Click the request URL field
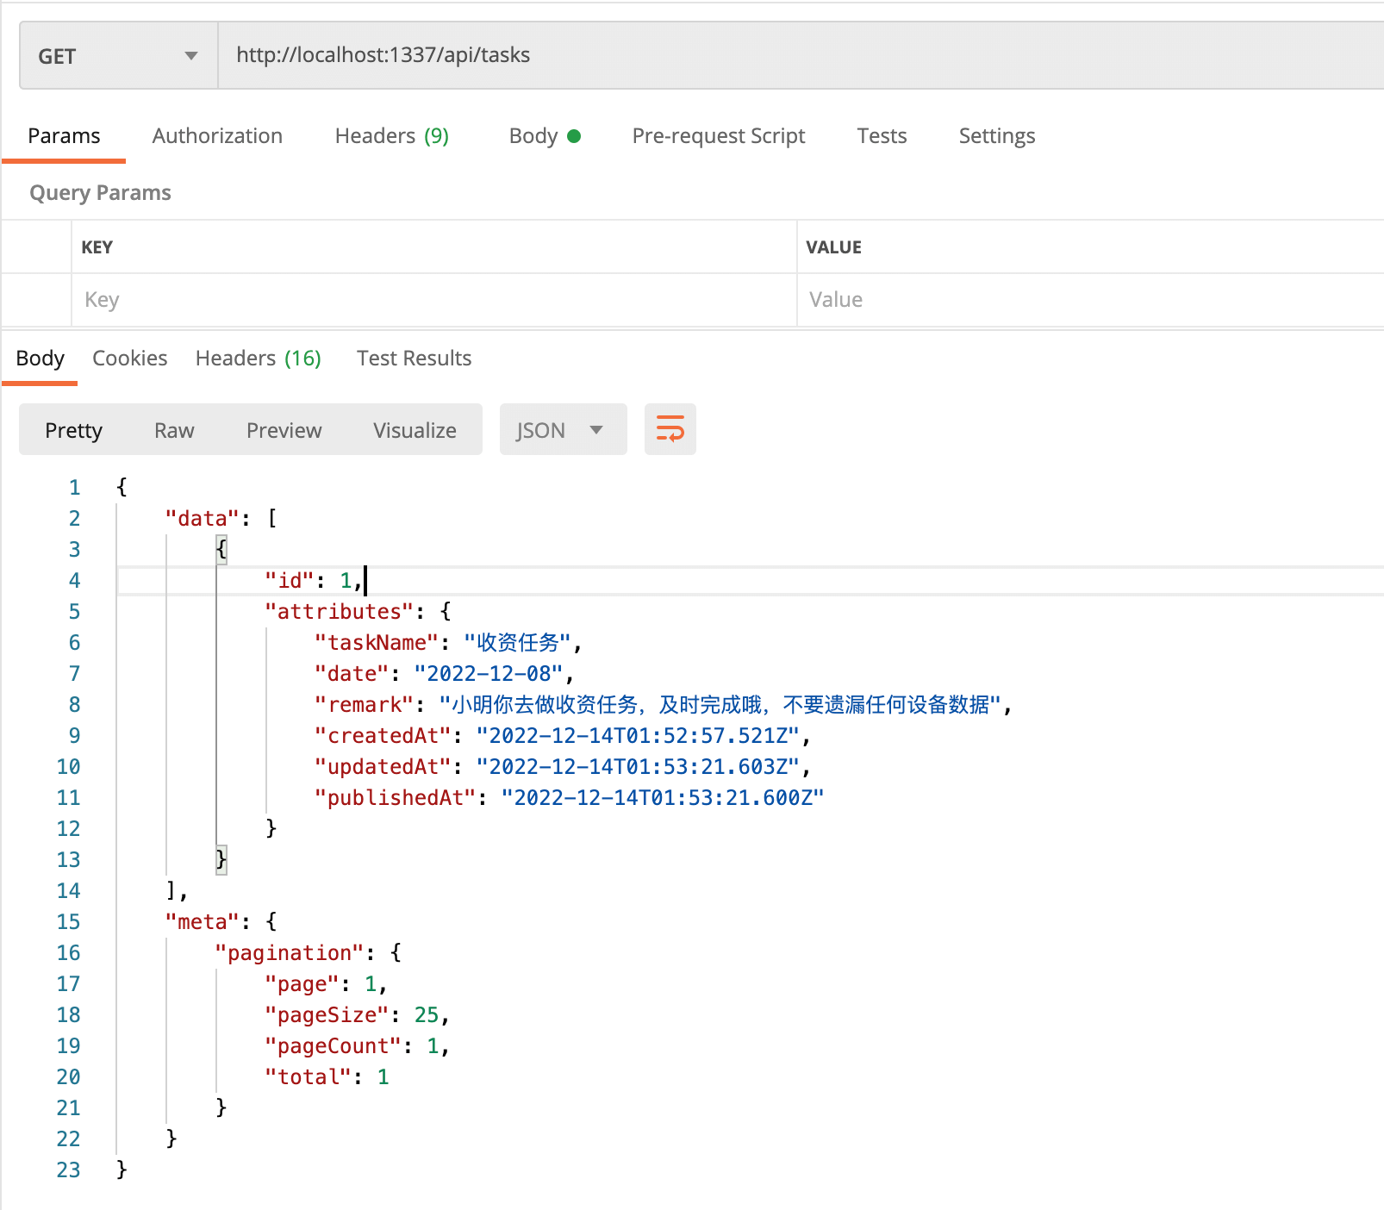The image size is (1384, 1210). tap(801, 56)
